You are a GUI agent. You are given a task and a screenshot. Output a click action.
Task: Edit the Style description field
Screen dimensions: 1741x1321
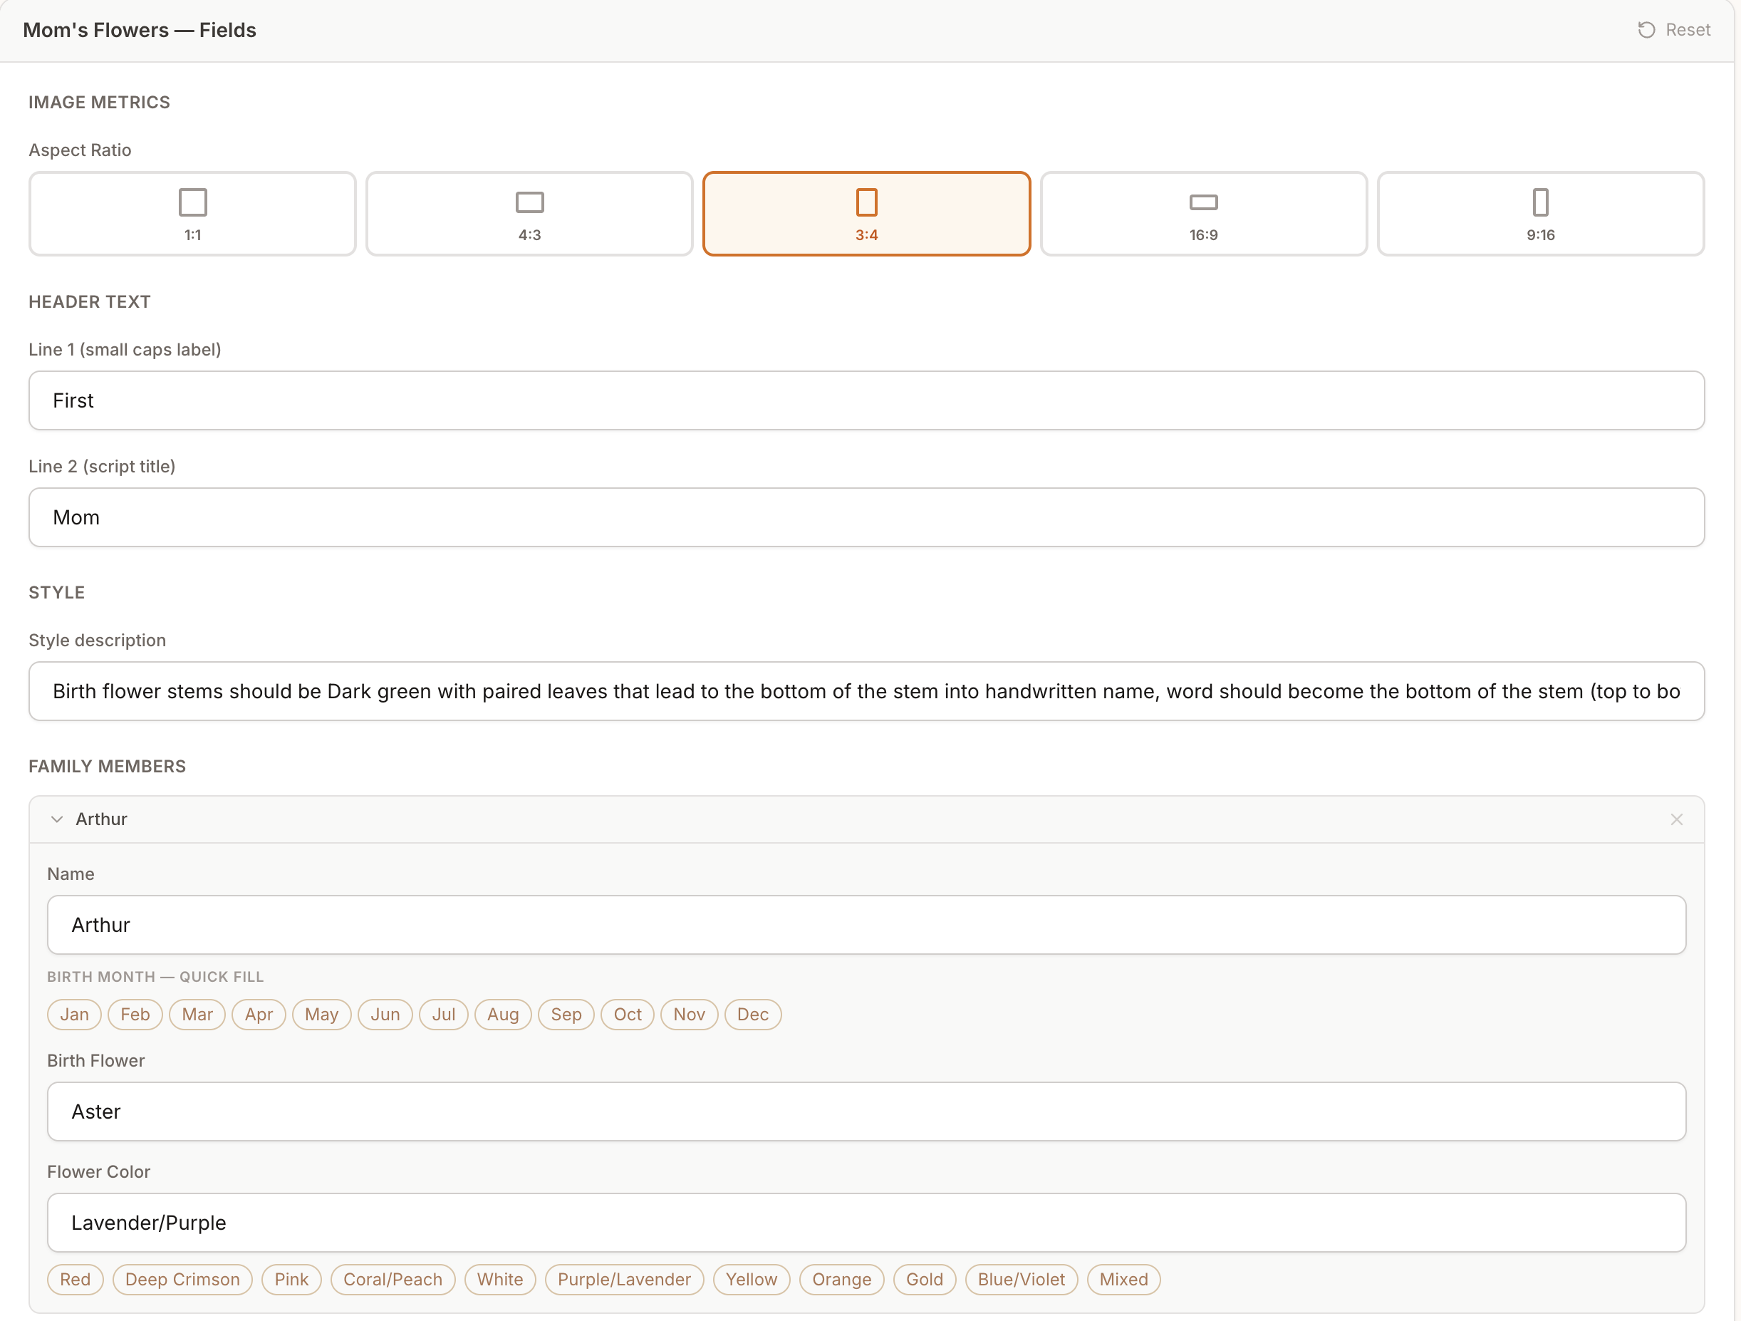pos(866,691)
